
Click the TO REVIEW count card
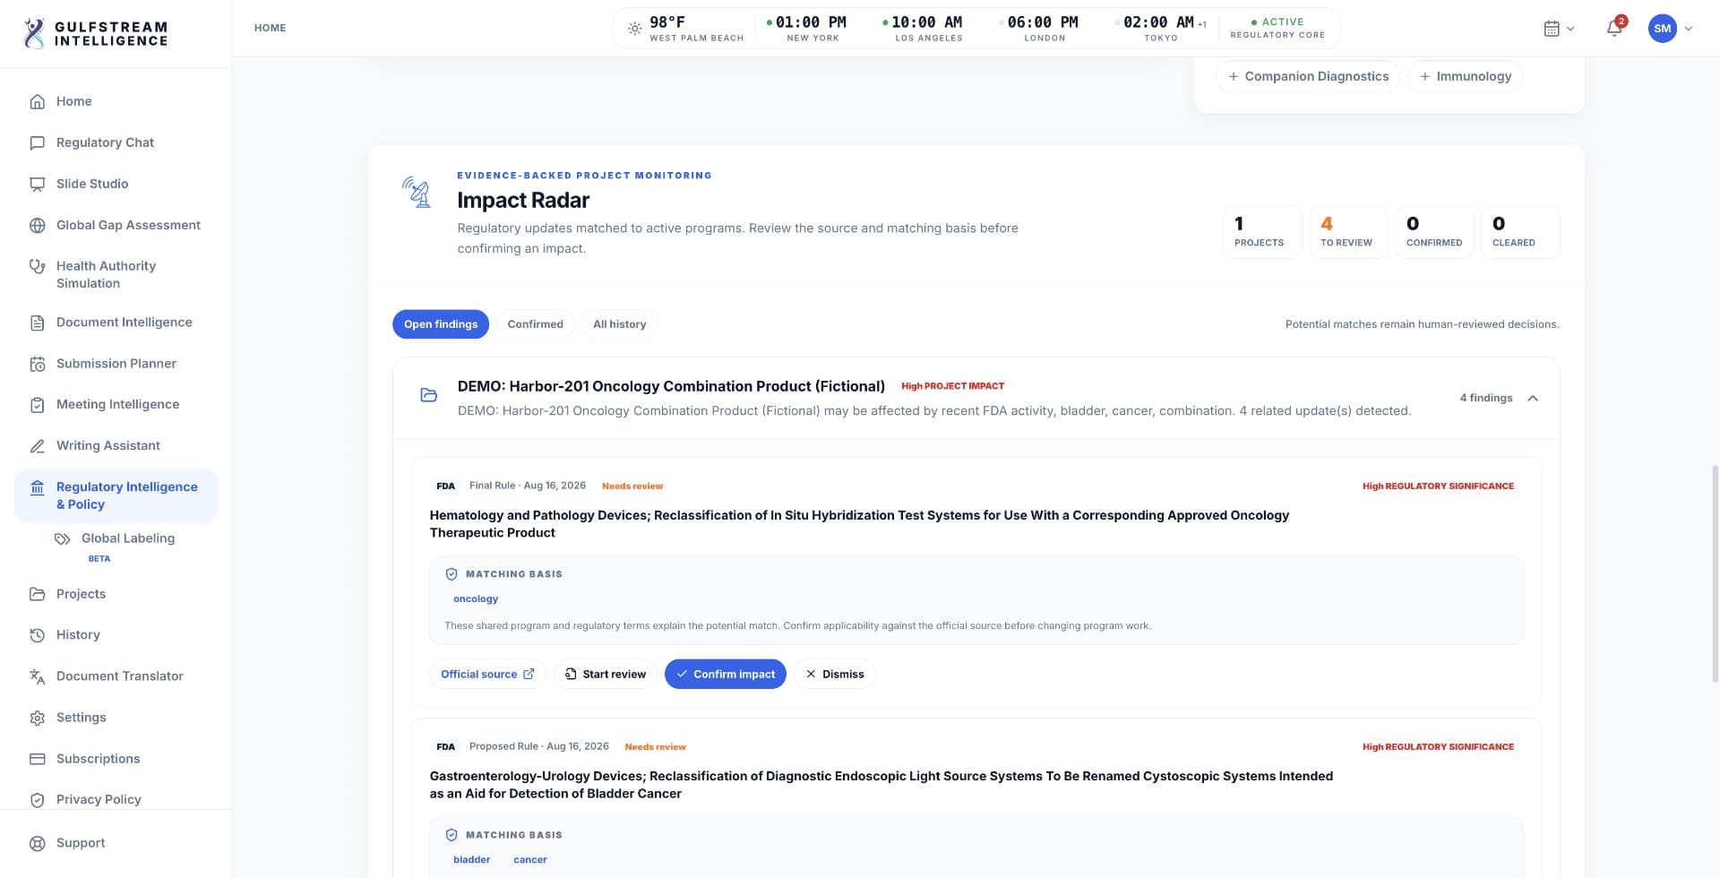pos(1348,232)
